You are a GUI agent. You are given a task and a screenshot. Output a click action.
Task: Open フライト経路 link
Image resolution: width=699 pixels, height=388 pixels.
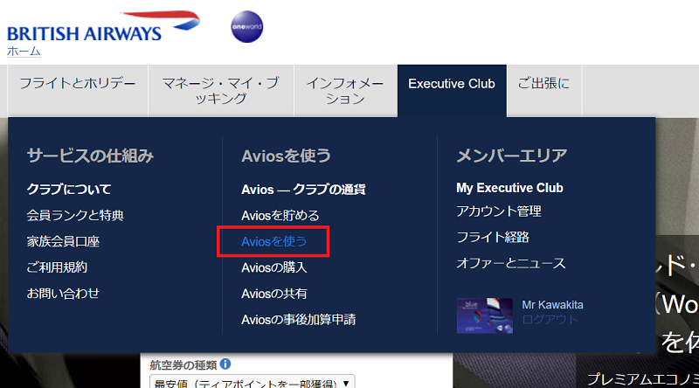click(492, 238)
